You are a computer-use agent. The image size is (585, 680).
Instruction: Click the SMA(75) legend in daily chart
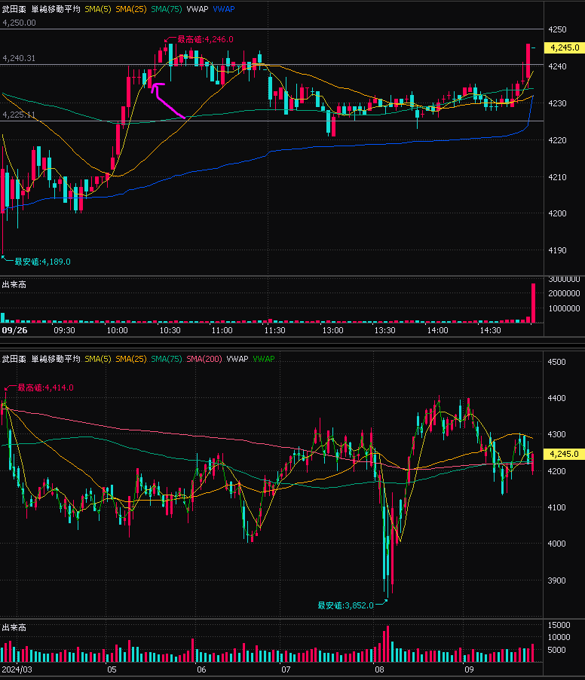pyautogui.click(x=166, y=359)
